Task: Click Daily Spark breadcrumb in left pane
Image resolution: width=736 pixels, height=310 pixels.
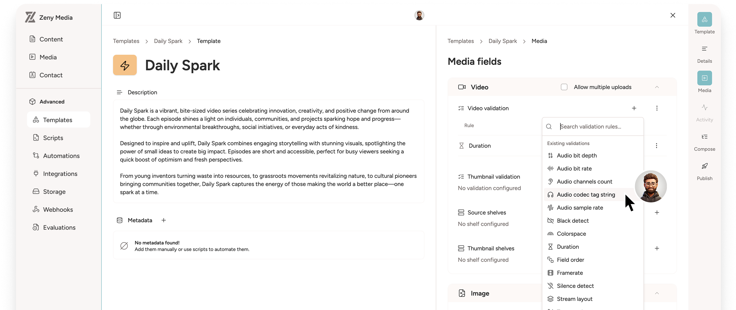Action: (x=168, y=41)
